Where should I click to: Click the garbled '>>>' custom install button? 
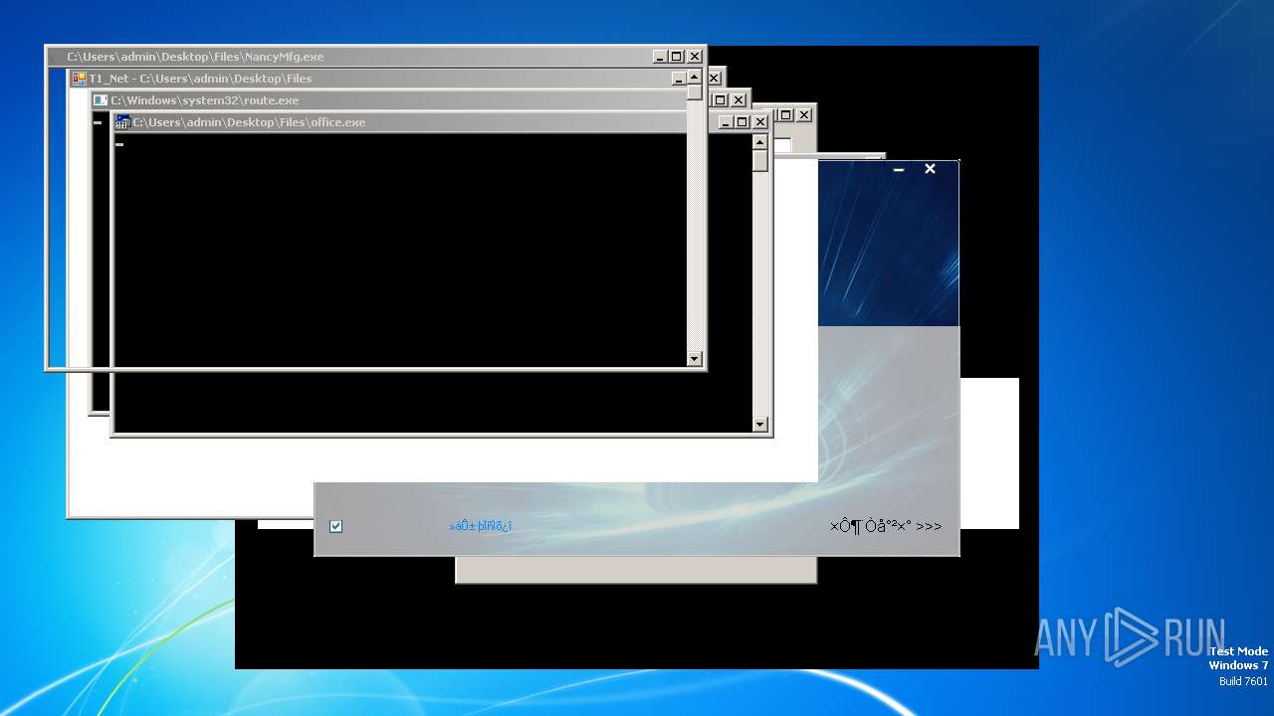886,526
